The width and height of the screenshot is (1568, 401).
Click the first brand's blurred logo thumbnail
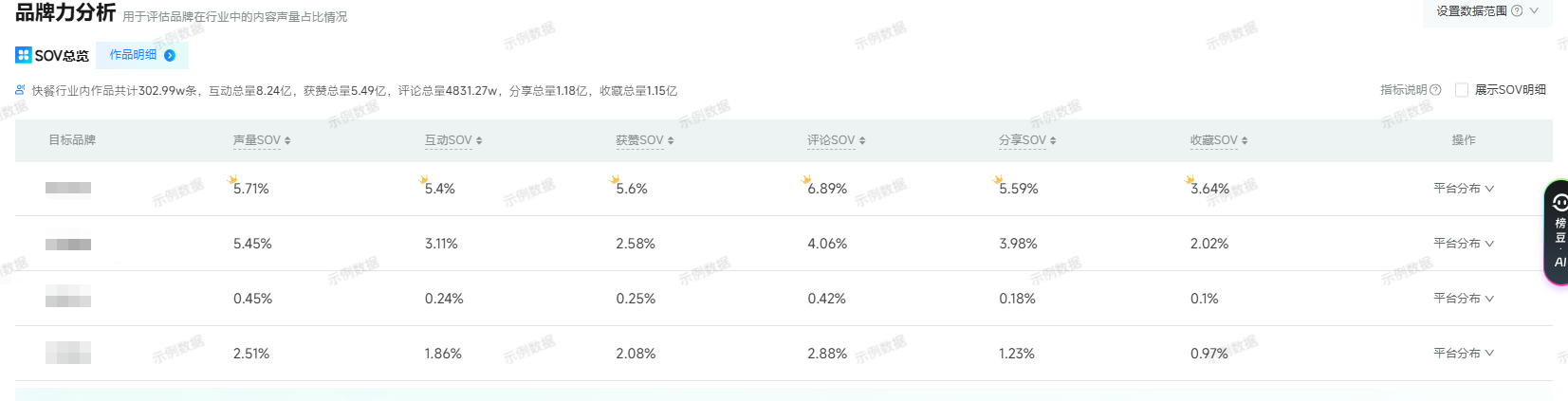pyautogui.click(x=68, y=188)
